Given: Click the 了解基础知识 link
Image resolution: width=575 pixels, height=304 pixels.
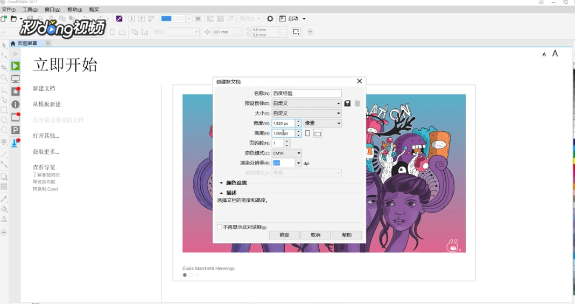Looking at the screenshot, I should (x=46, y=175).
